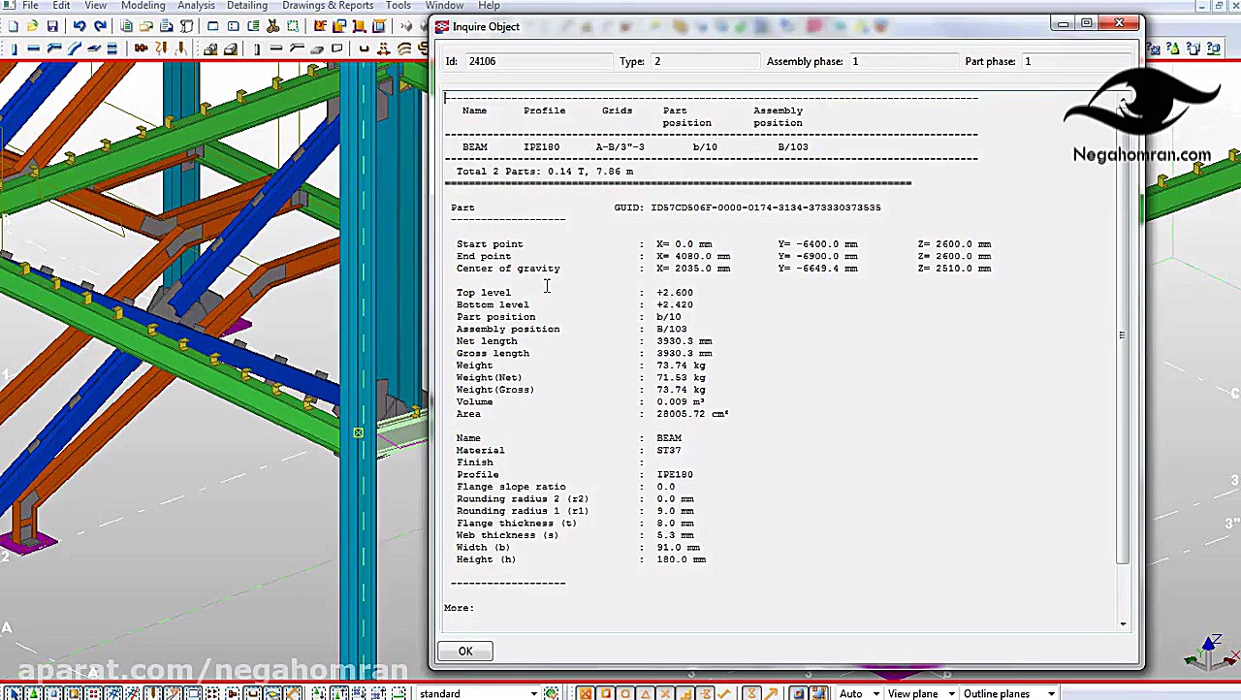Select the concrete strip footing tool

coord(231,48)
